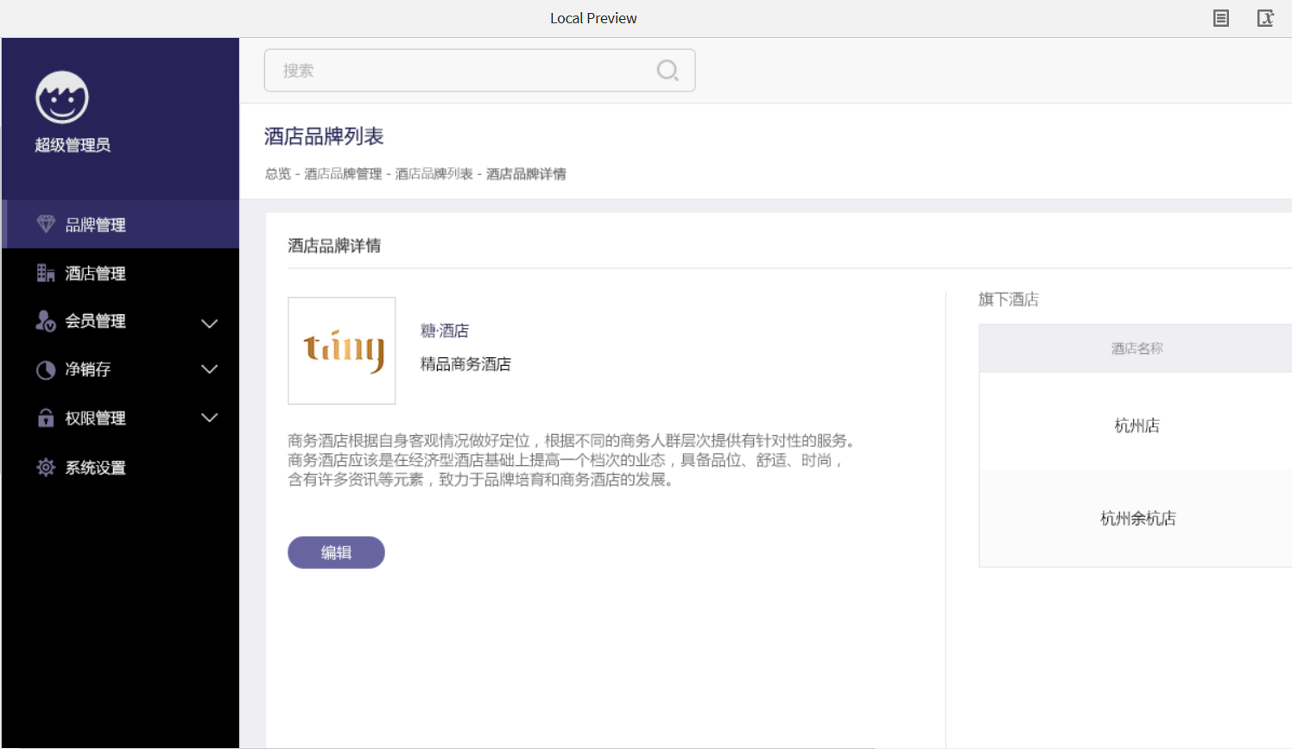Click the member icon beside 会员管理
This screenshot has width=1292, height=749.
click(x=46, y=321)
